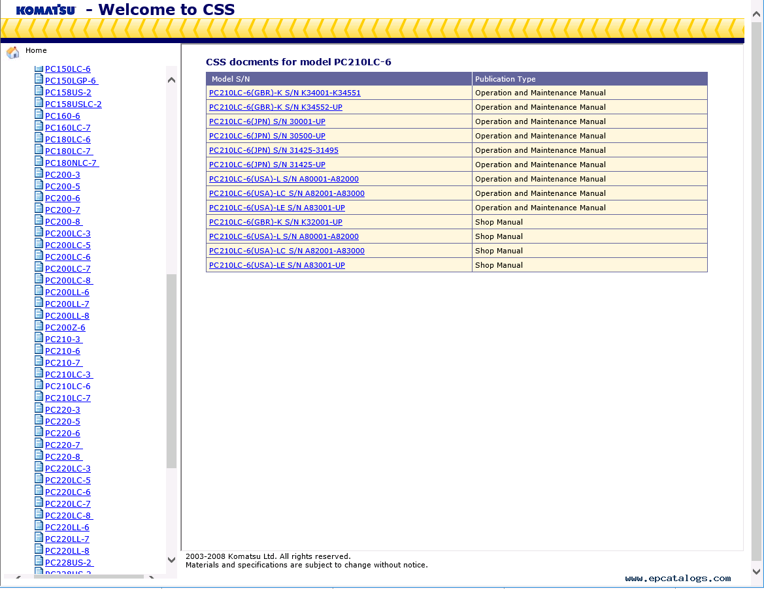The width and height of the screenshot is (764, 589).
Task: Select PC150LGP-6 in the model tree
Action: pos(72,81)
